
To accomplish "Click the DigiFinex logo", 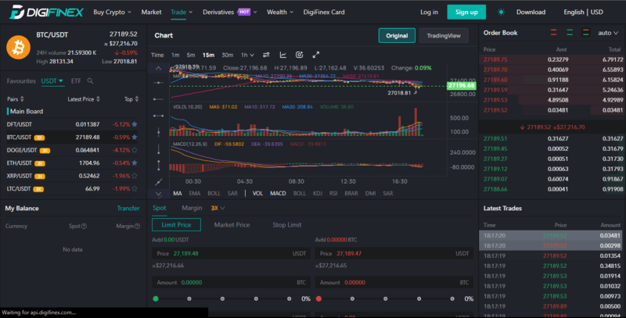I will click(x=46, y=12).
